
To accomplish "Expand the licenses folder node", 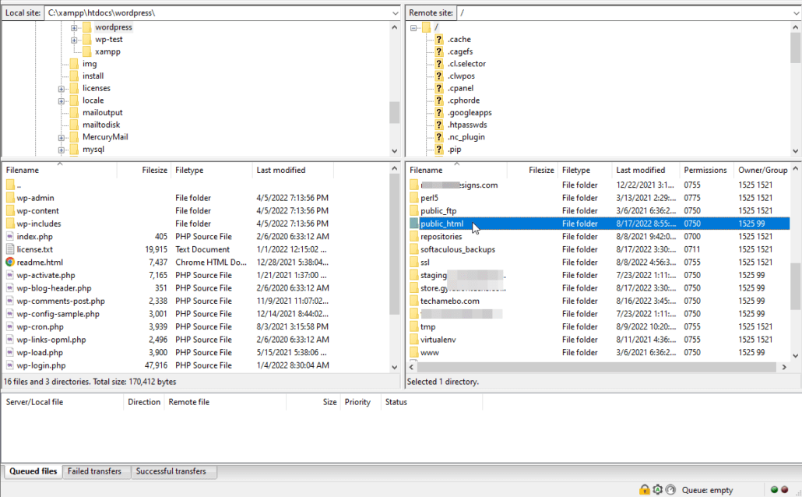I will tap(62, 89).
